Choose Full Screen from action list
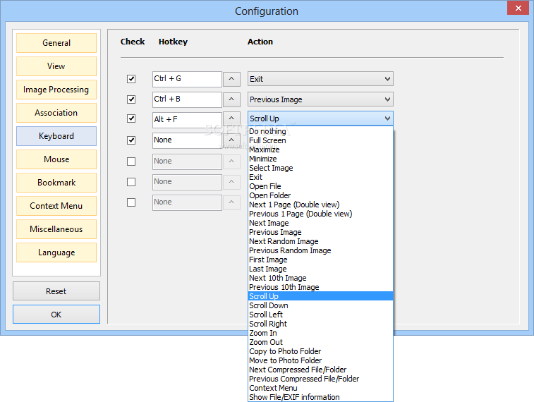534x402 pixels. click(x=320, y=140)
